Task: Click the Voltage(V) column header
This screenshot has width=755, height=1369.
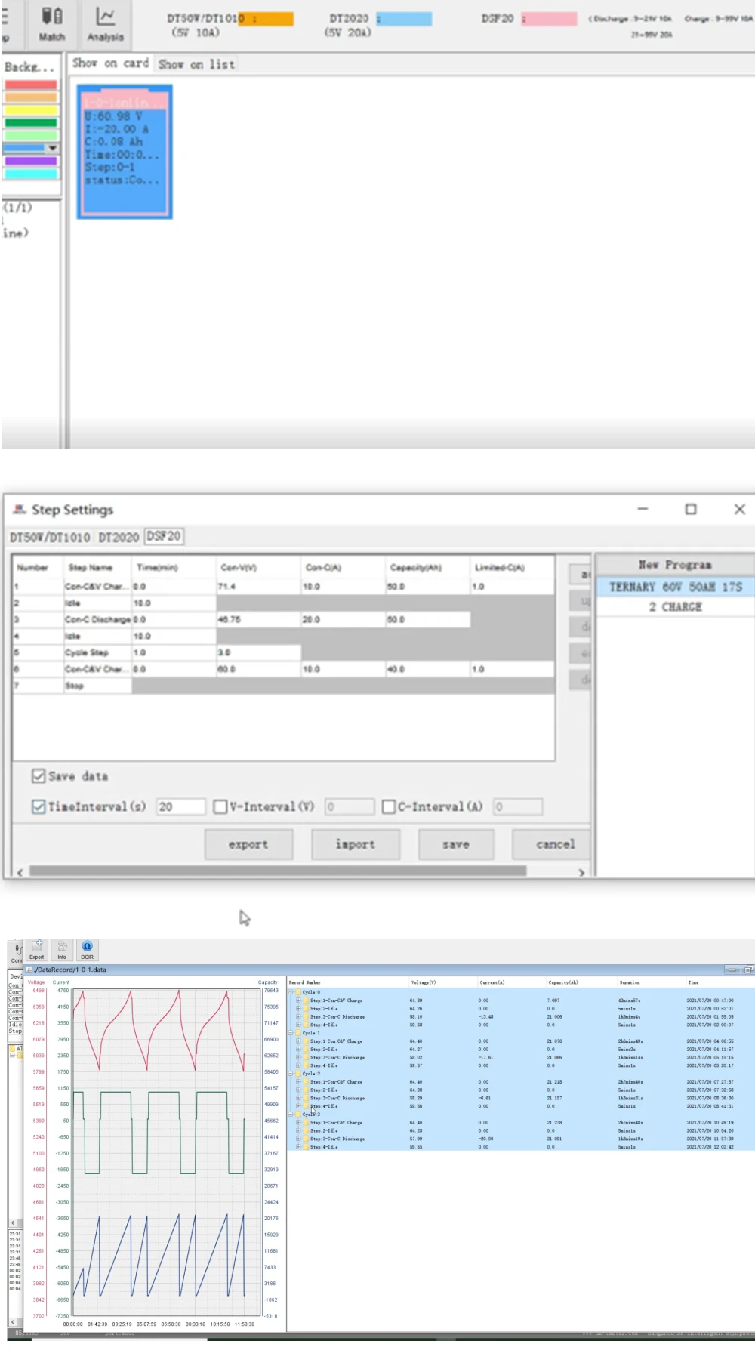Action: point(442,982)
